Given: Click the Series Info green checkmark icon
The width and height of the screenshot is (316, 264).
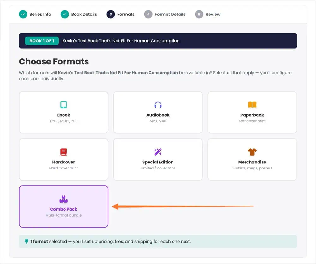Looking at the screenshot, I should click(23, 14).
